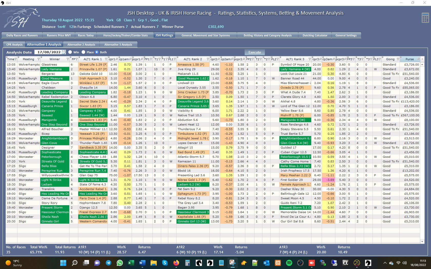Open Word from the taskbar
Image resolution: width=431 pixels, height=269 pixels.
pyautogui.click(x=142, y=263)
